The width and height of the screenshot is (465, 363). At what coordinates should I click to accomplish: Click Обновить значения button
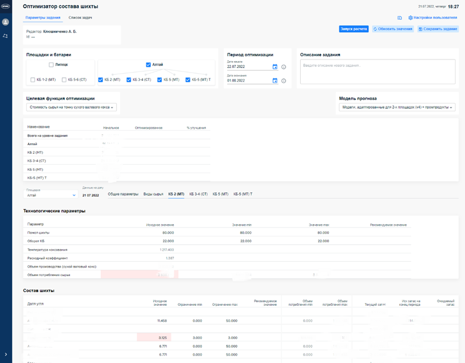click(x=393, y=29)
